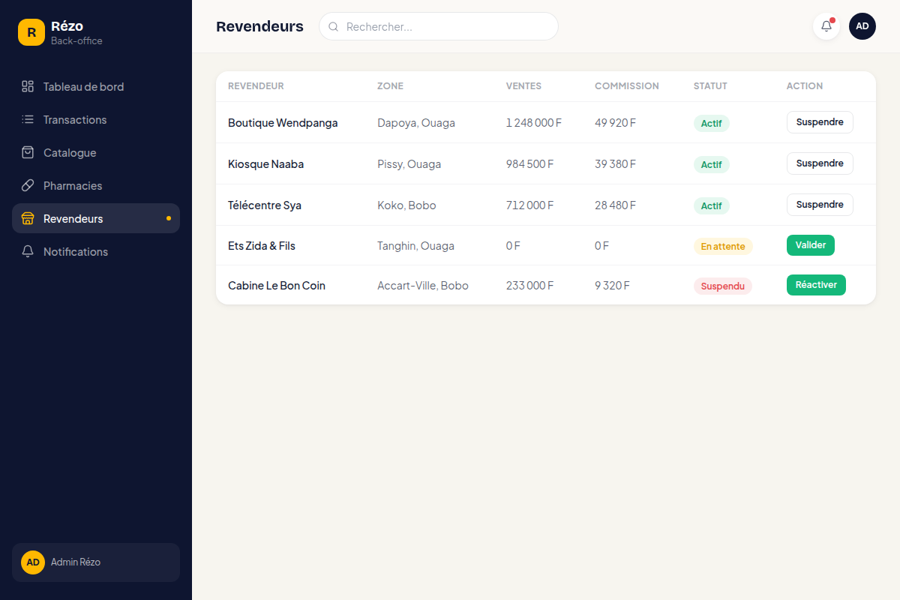Click the En attente status badge
Viewport: 900px width, 600px height.
coord(723,246)
